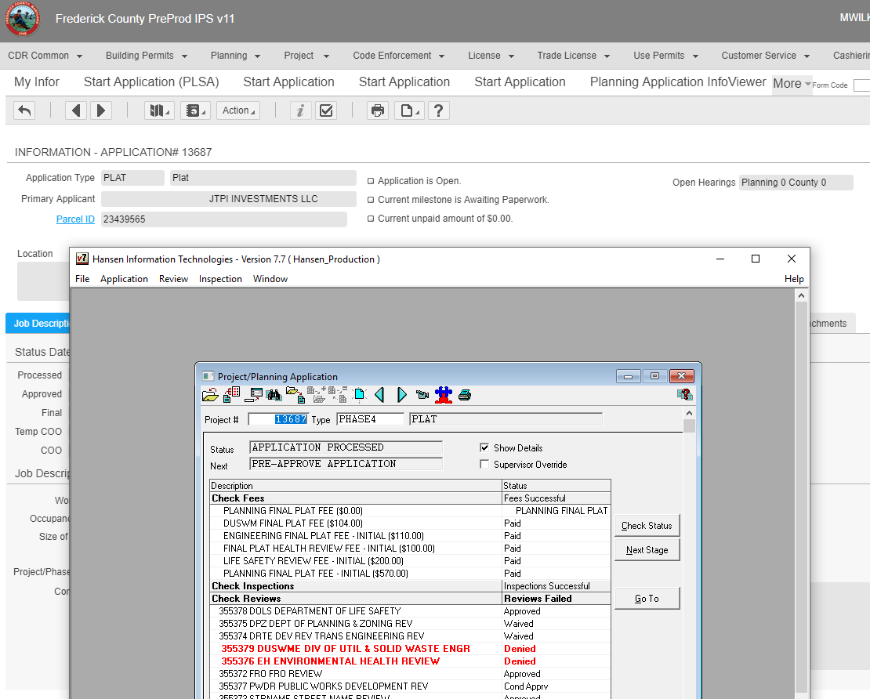
Task: Click the video camera icon in Project/Planning toolbar
Action: click(x=422, y=395)
